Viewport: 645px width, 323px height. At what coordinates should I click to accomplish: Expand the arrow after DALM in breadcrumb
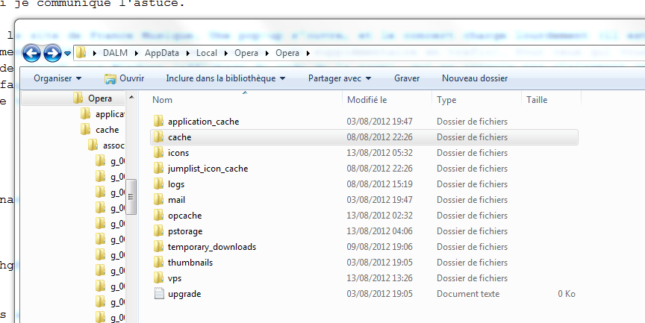point(136,53)
